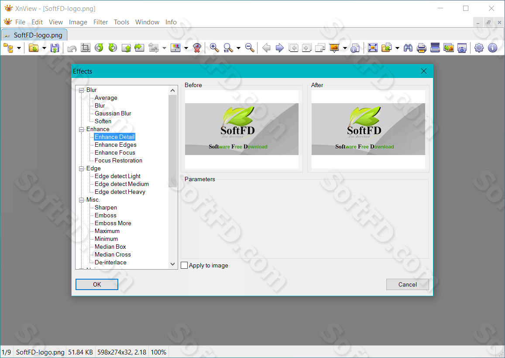
Task: Open the Window menu
Action: point(147,22)
